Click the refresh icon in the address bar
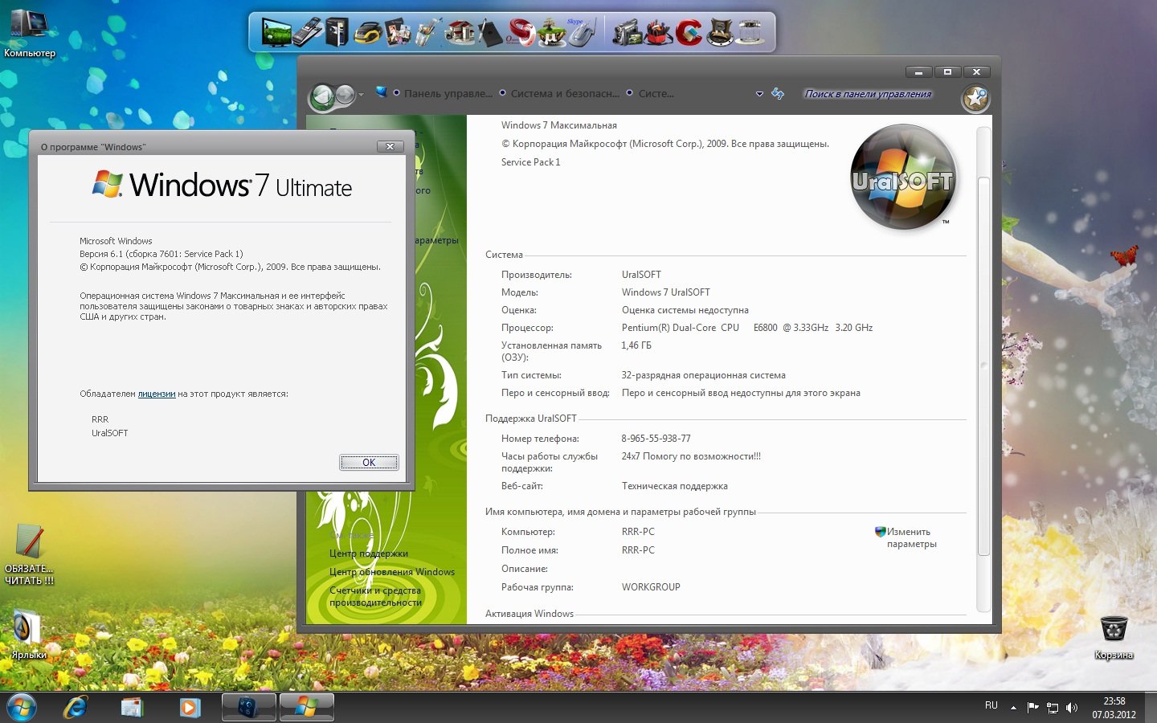The height and width of the screenshot is (723, 1157). tap(778, 94)
